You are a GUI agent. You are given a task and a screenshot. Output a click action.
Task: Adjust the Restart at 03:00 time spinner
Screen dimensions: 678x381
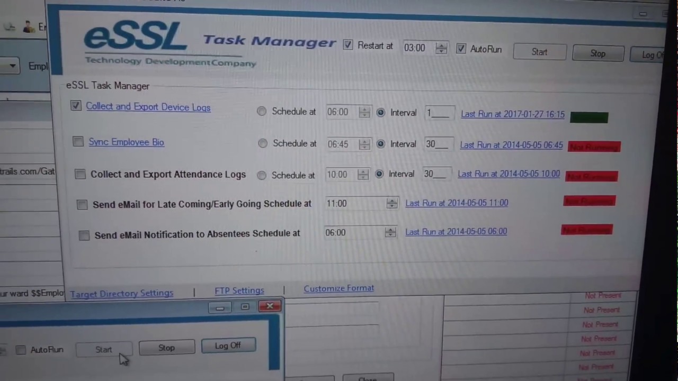click(x=441, y=49)
